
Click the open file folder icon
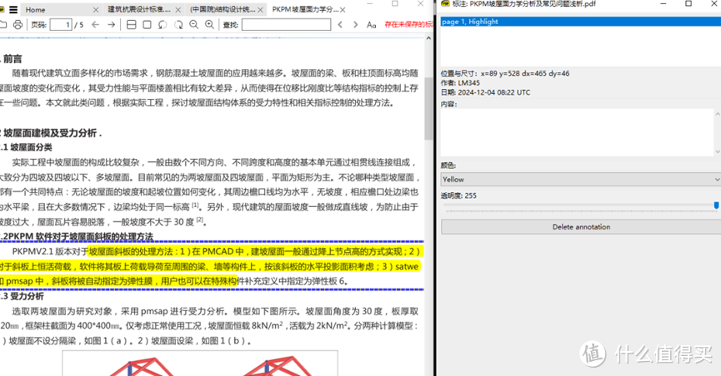click(x=3, y=25)
